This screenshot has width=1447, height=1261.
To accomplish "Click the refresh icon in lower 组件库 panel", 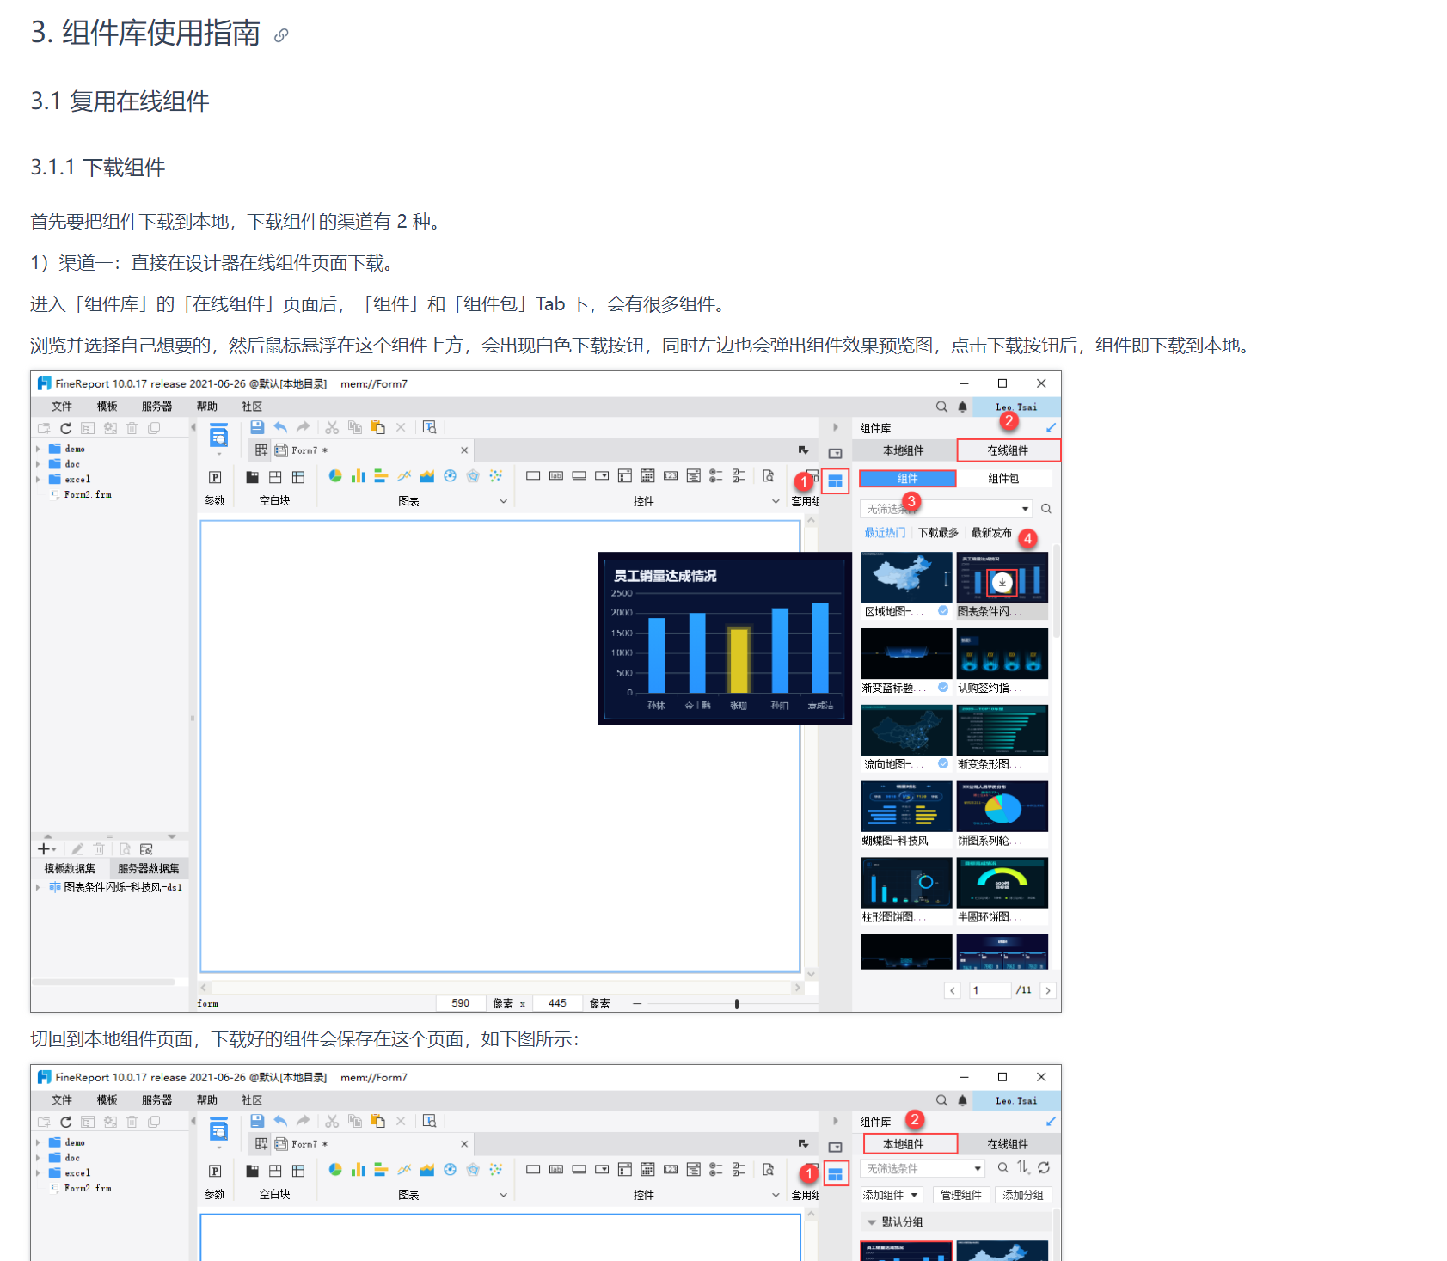I will coord(1044,1167).
